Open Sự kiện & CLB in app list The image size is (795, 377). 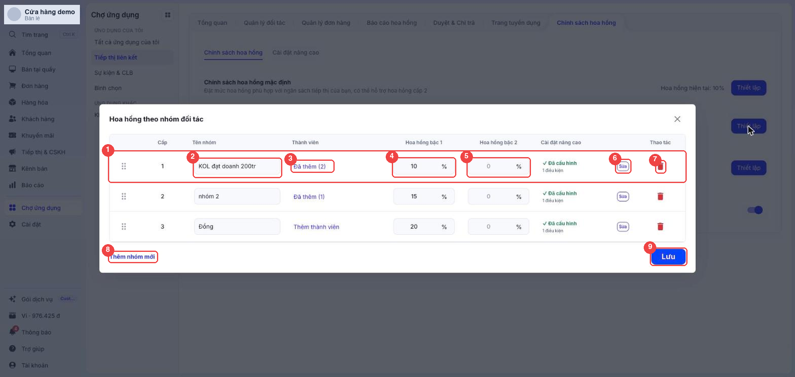coord(114,73)
